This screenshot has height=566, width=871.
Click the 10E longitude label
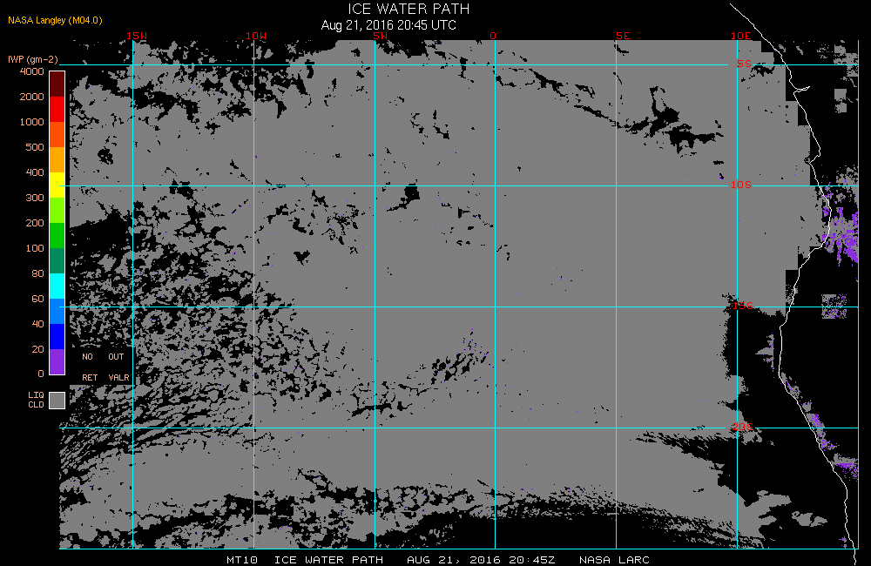click(741, 36)
